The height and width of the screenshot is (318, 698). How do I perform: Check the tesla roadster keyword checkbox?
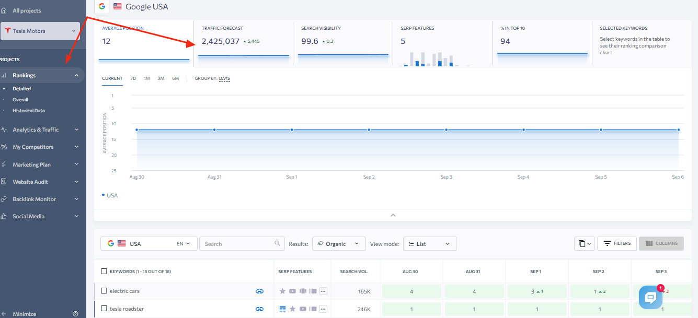click(x=103, y=309)
